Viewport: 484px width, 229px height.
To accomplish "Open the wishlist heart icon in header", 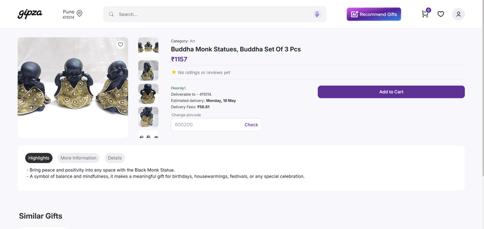I will (x=441, y=14).
